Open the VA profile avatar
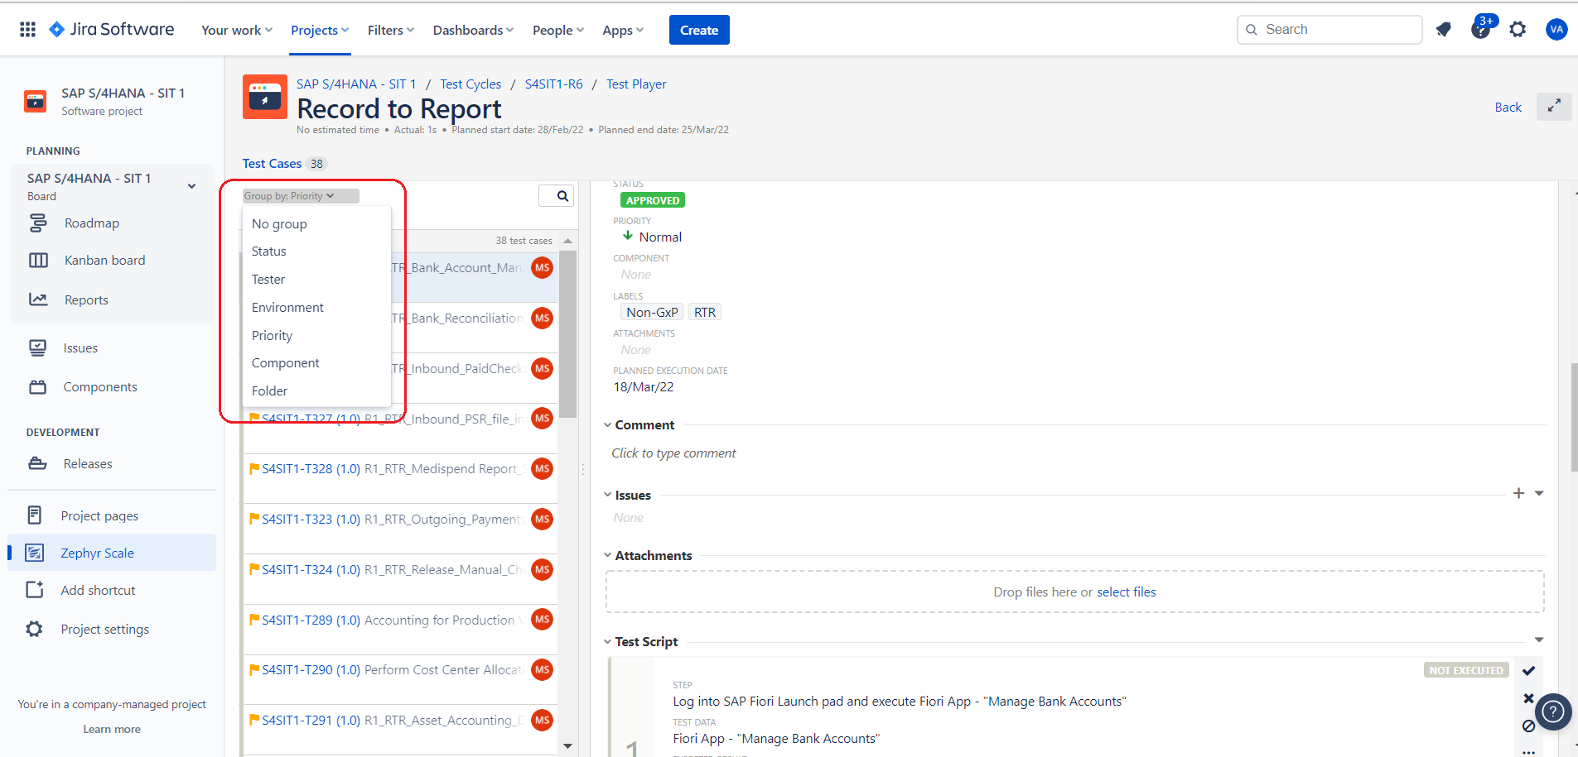The image size is (1578, 757). pyautogui.click(x=1557, y=29)
